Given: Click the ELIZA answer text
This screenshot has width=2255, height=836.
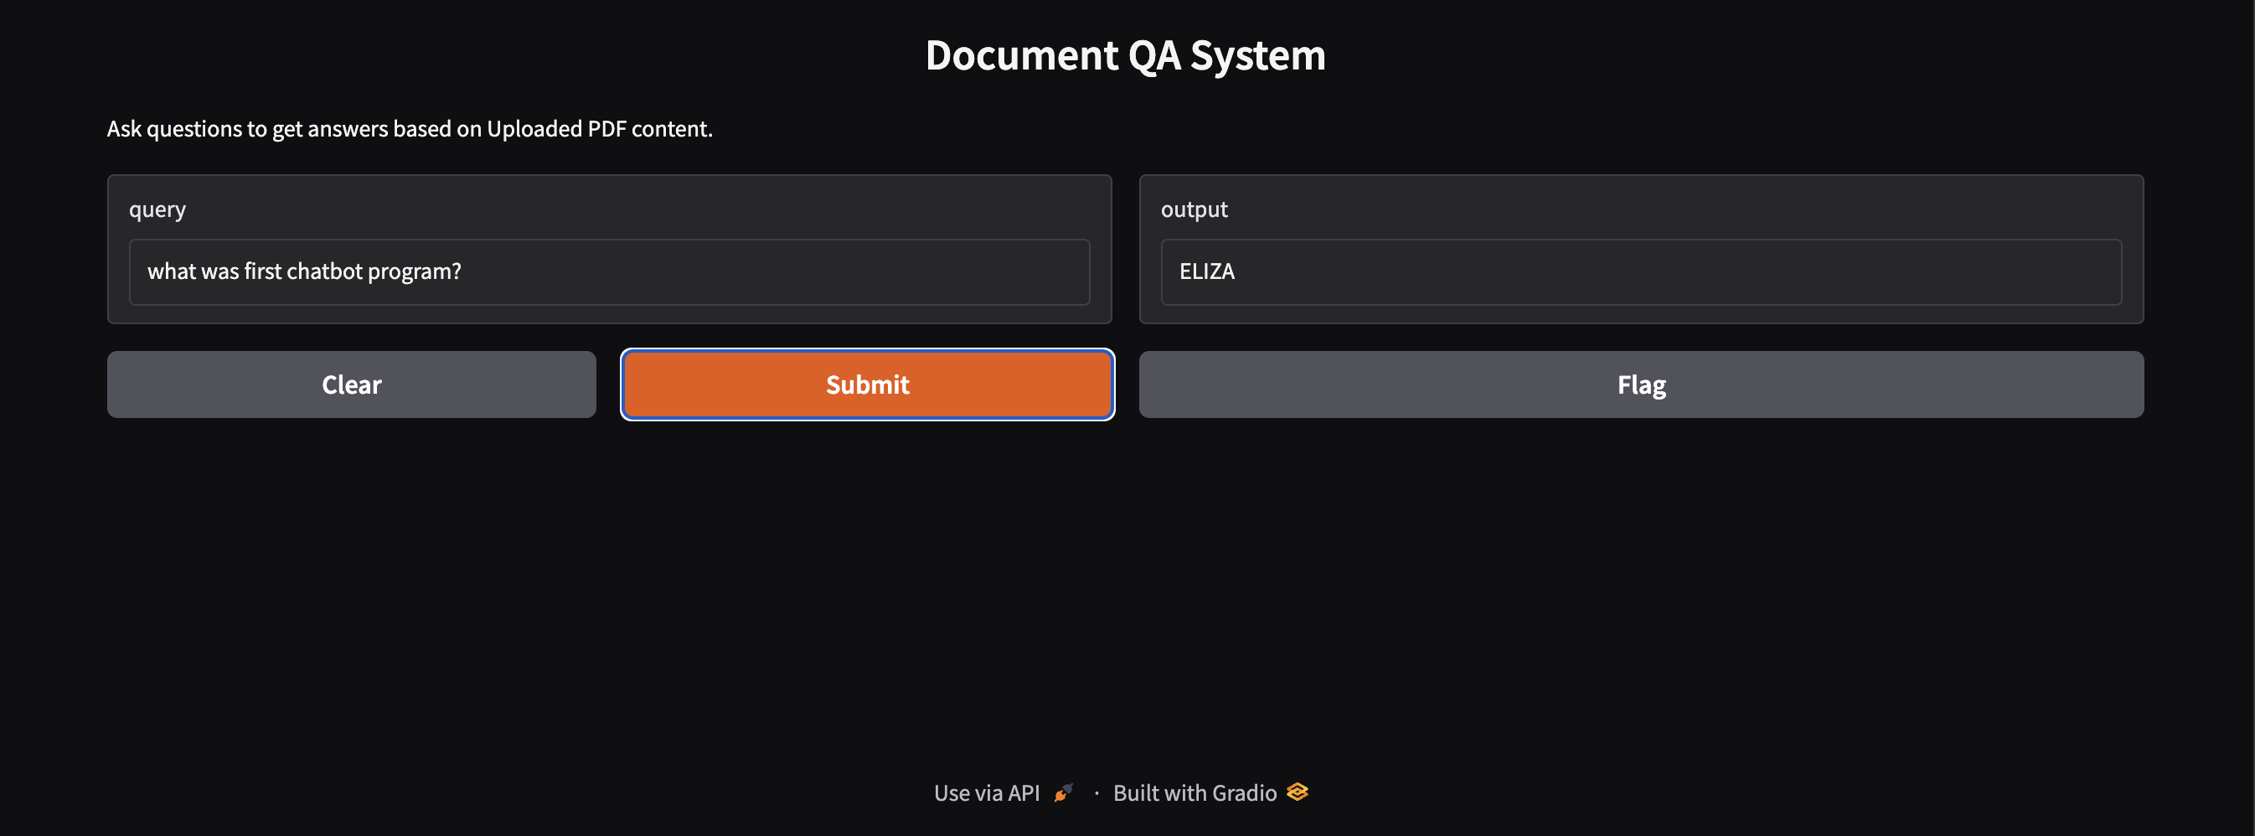Looking at the screenshot, I should 1206,271.
